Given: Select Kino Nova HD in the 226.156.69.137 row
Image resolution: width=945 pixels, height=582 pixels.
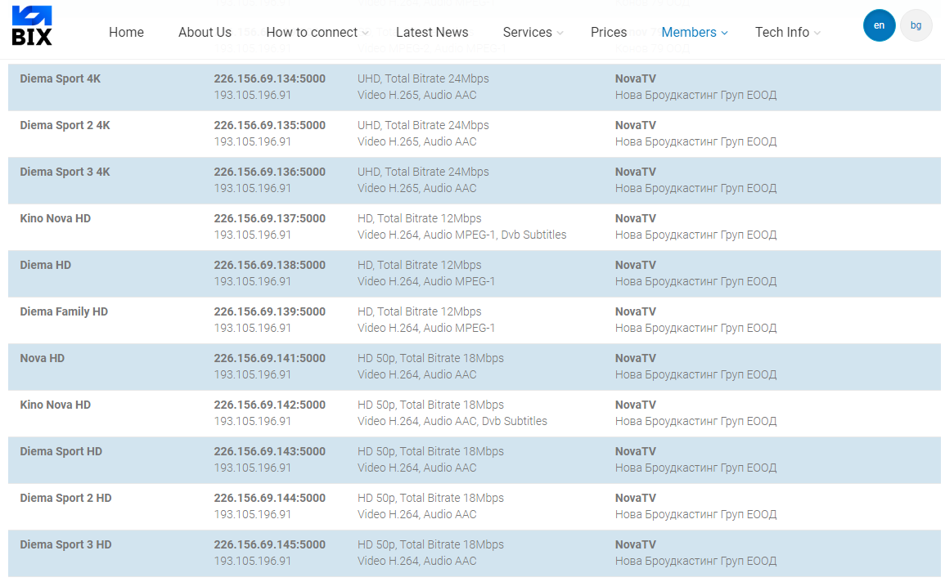Looking at the screenshot, I should (x=56, y=218).
